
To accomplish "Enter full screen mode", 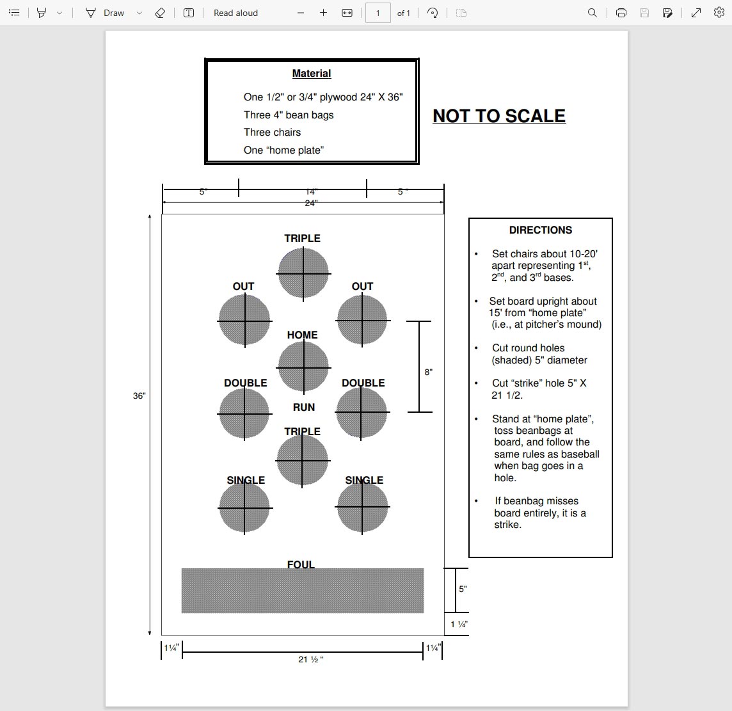I will point(696,13).
